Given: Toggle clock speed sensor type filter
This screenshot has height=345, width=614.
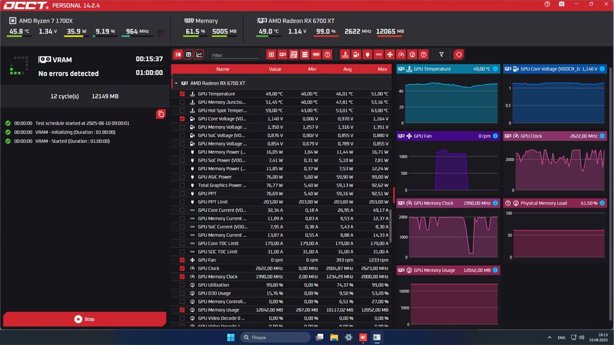Looking at the screenshot, I should [x=401, y=55].
